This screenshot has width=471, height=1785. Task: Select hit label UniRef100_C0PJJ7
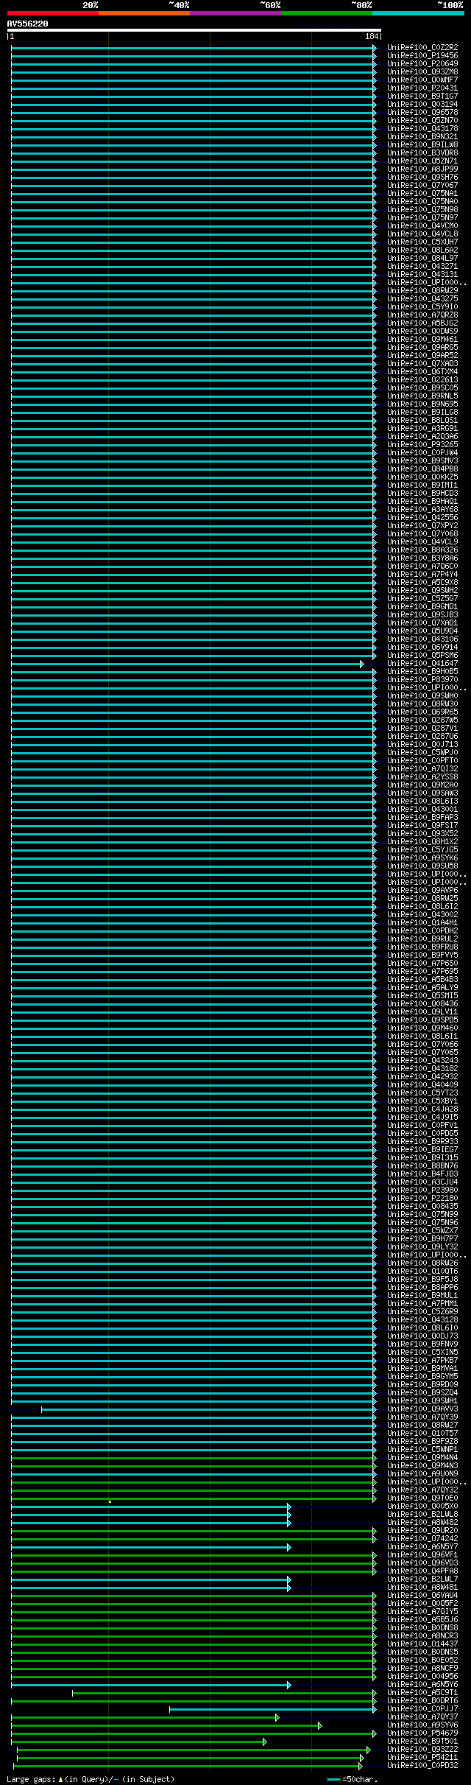click(x=422, y=1709)
